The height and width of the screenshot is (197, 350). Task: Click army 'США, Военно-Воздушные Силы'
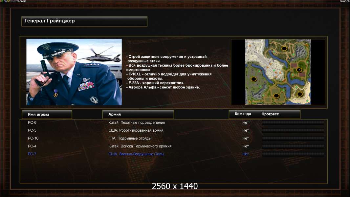click(136, 154)
